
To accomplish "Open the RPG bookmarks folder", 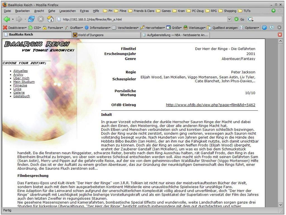I will coord(211,11).
